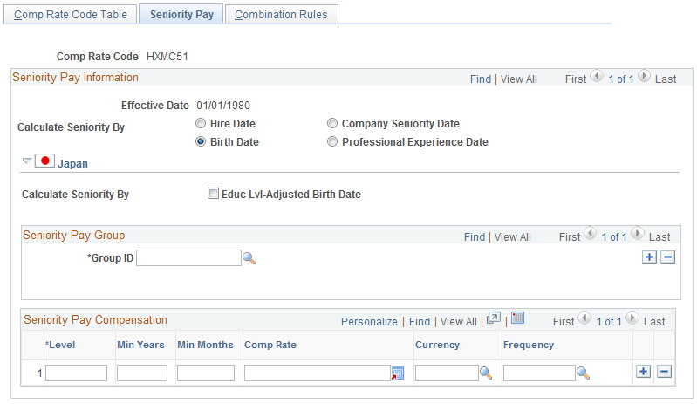The height and width of the screenshot is (404, 697).
Task: Download compensation grid to spreadsheet icon
Action: point(517,319)
